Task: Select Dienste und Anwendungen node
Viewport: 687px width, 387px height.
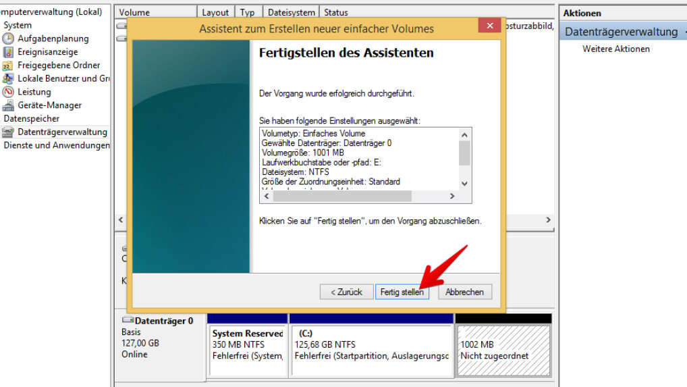Action: click(57, 145)
